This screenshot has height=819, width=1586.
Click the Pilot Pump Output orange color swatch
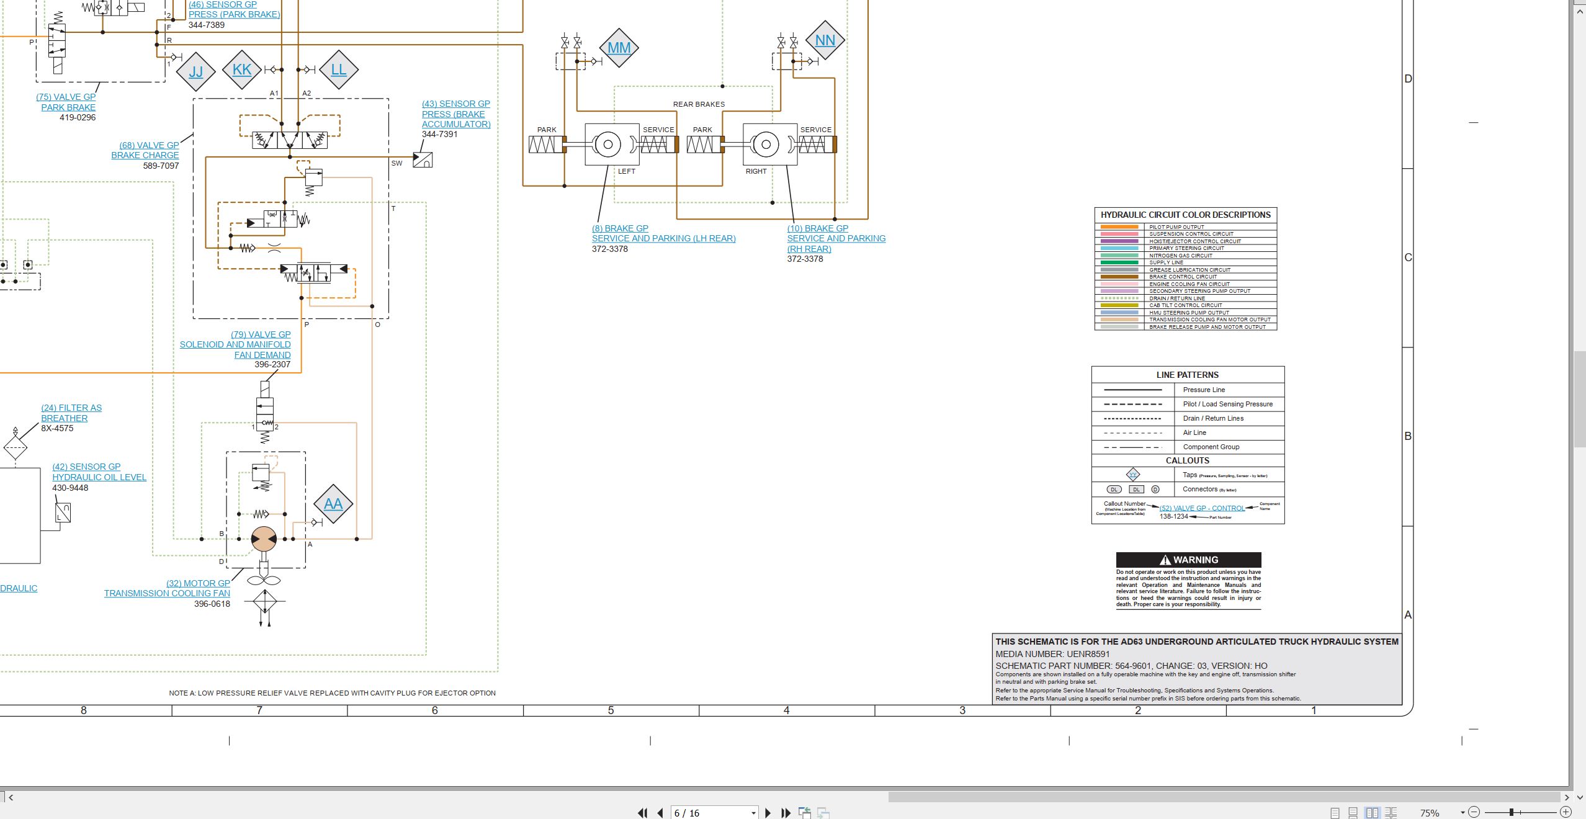pyautogui.click(x=1119, y=227)
